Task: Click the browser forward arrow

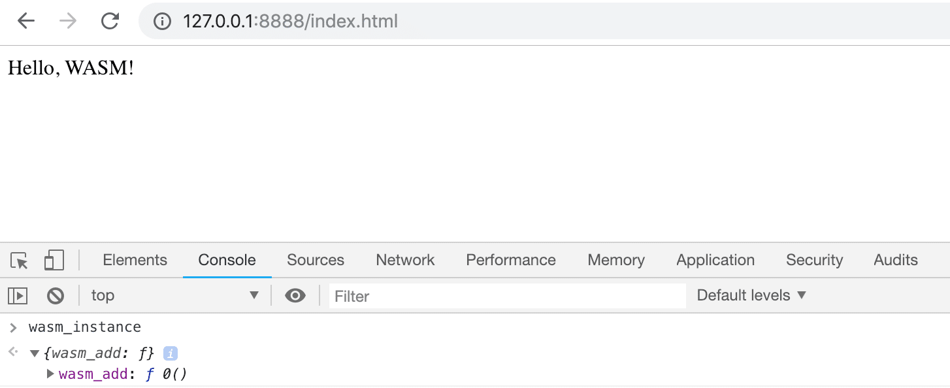Action: [67, 22]
